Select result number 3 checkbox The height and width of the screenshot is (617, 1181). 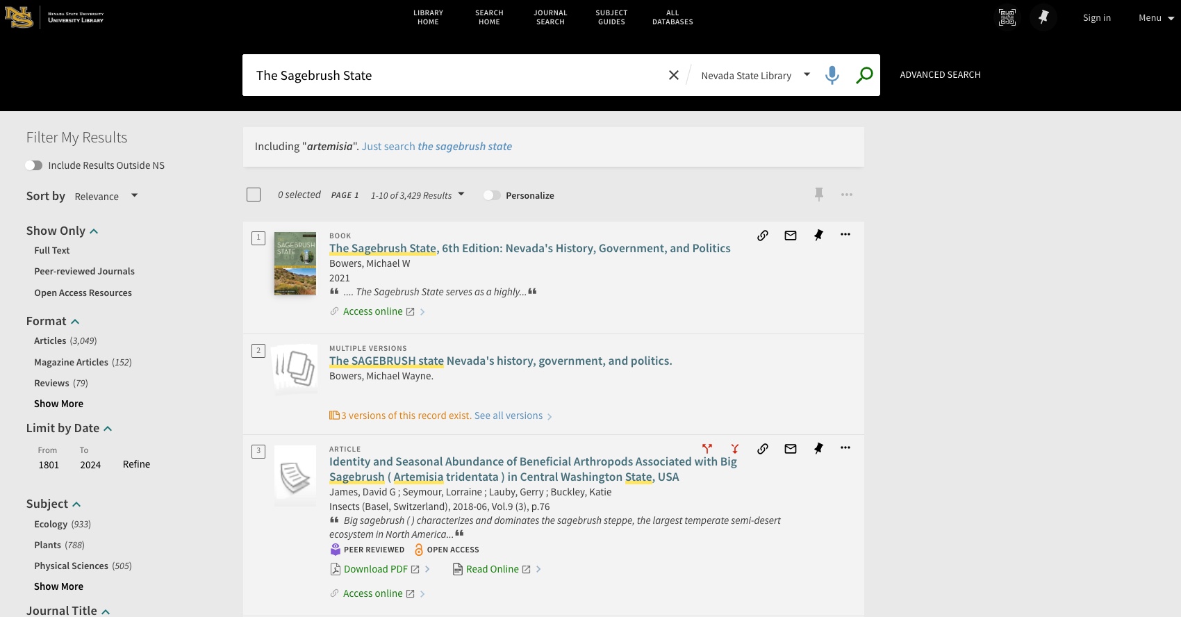pos(258,452)
